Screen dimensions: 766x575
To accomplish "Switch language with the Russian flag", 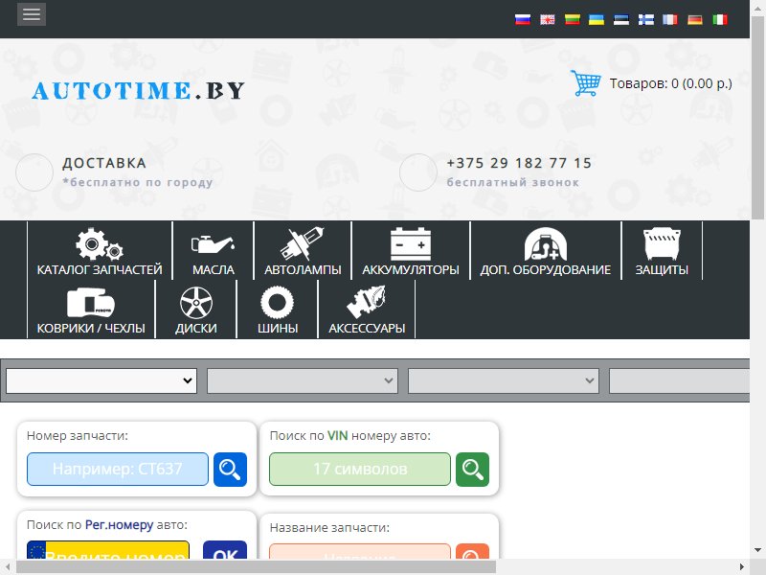I will click(x=522, y=19).
